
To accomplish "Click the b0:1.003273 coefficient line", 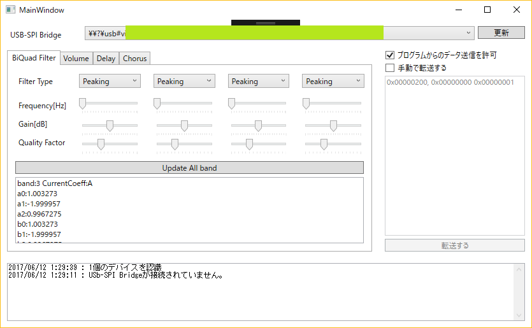I will tap(38, 224).
